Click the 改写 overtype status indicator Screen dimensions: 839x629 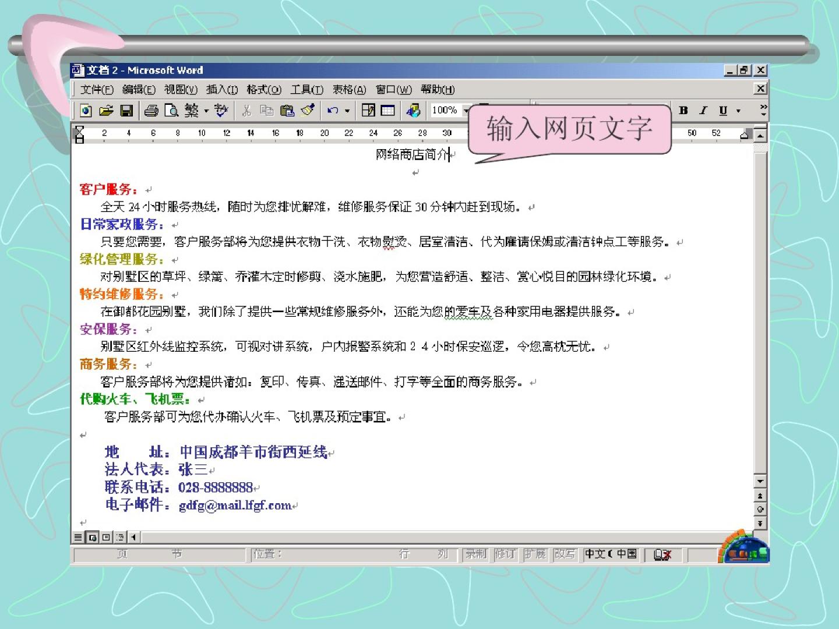point(564,554)
